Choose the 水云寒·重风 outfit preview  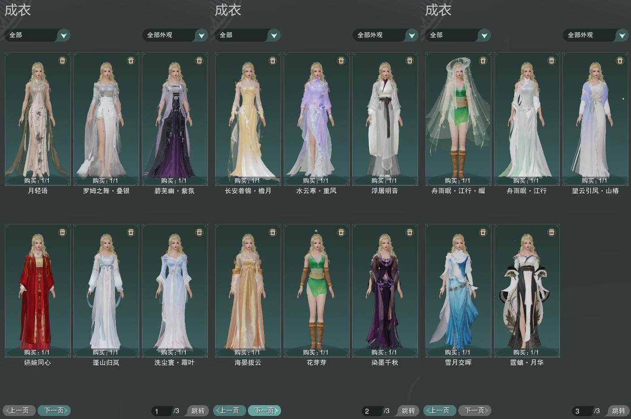[316, 119]
